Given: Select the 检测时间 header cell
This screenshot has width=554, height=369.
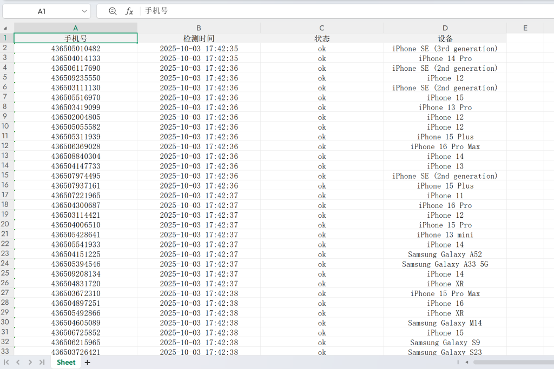Looking at the screenshot, I should tap(199, 38).
